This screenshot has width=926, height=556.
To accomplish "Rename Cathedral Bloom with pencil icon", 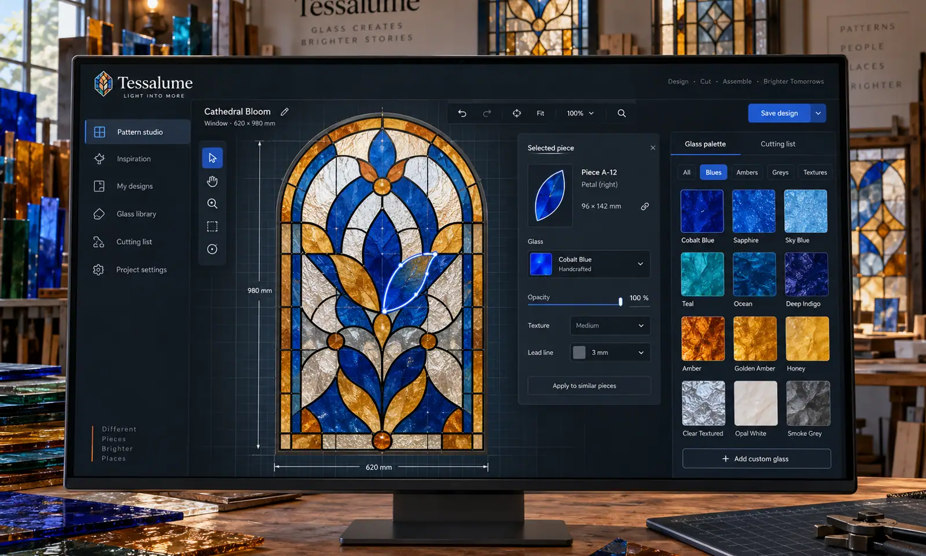I will (285, 112).
